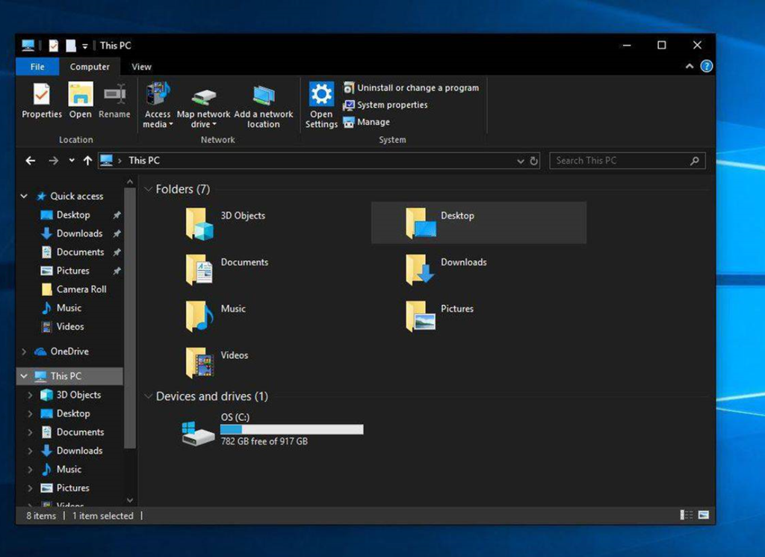This screenshot has height=557, width=765.
Task: Click the Up arrow navigation icon
Action: click(87, 161)
